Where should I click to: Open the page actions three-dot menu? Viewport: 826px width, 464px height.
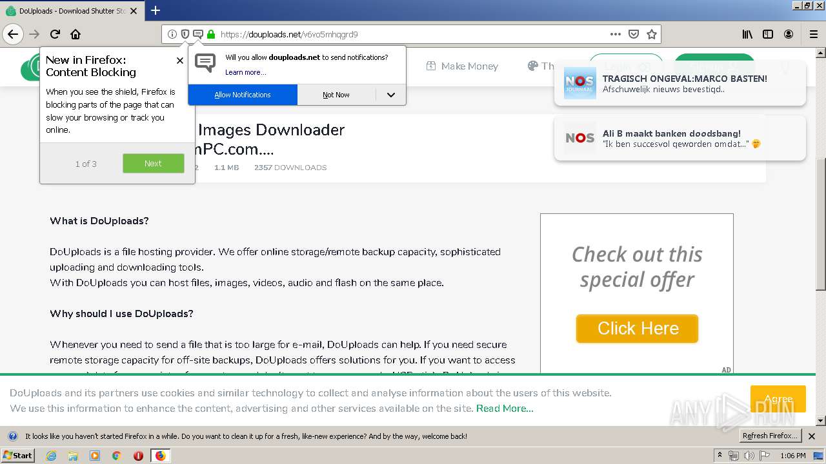click(x=616, y=34)
